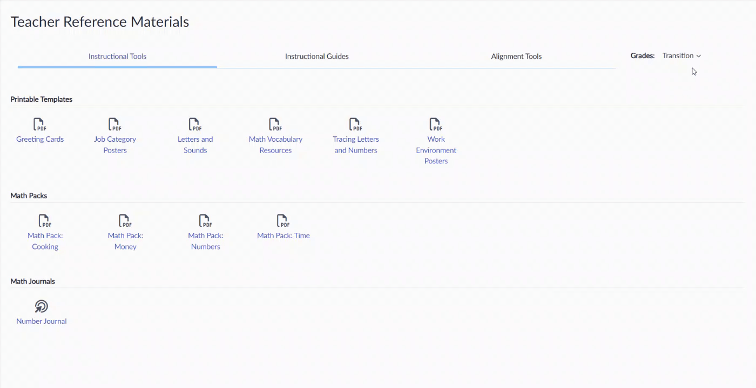Click the PDF icon above Letters and Sounds
Viewport: 756px width, 388px height.
(x=195, y=124)
